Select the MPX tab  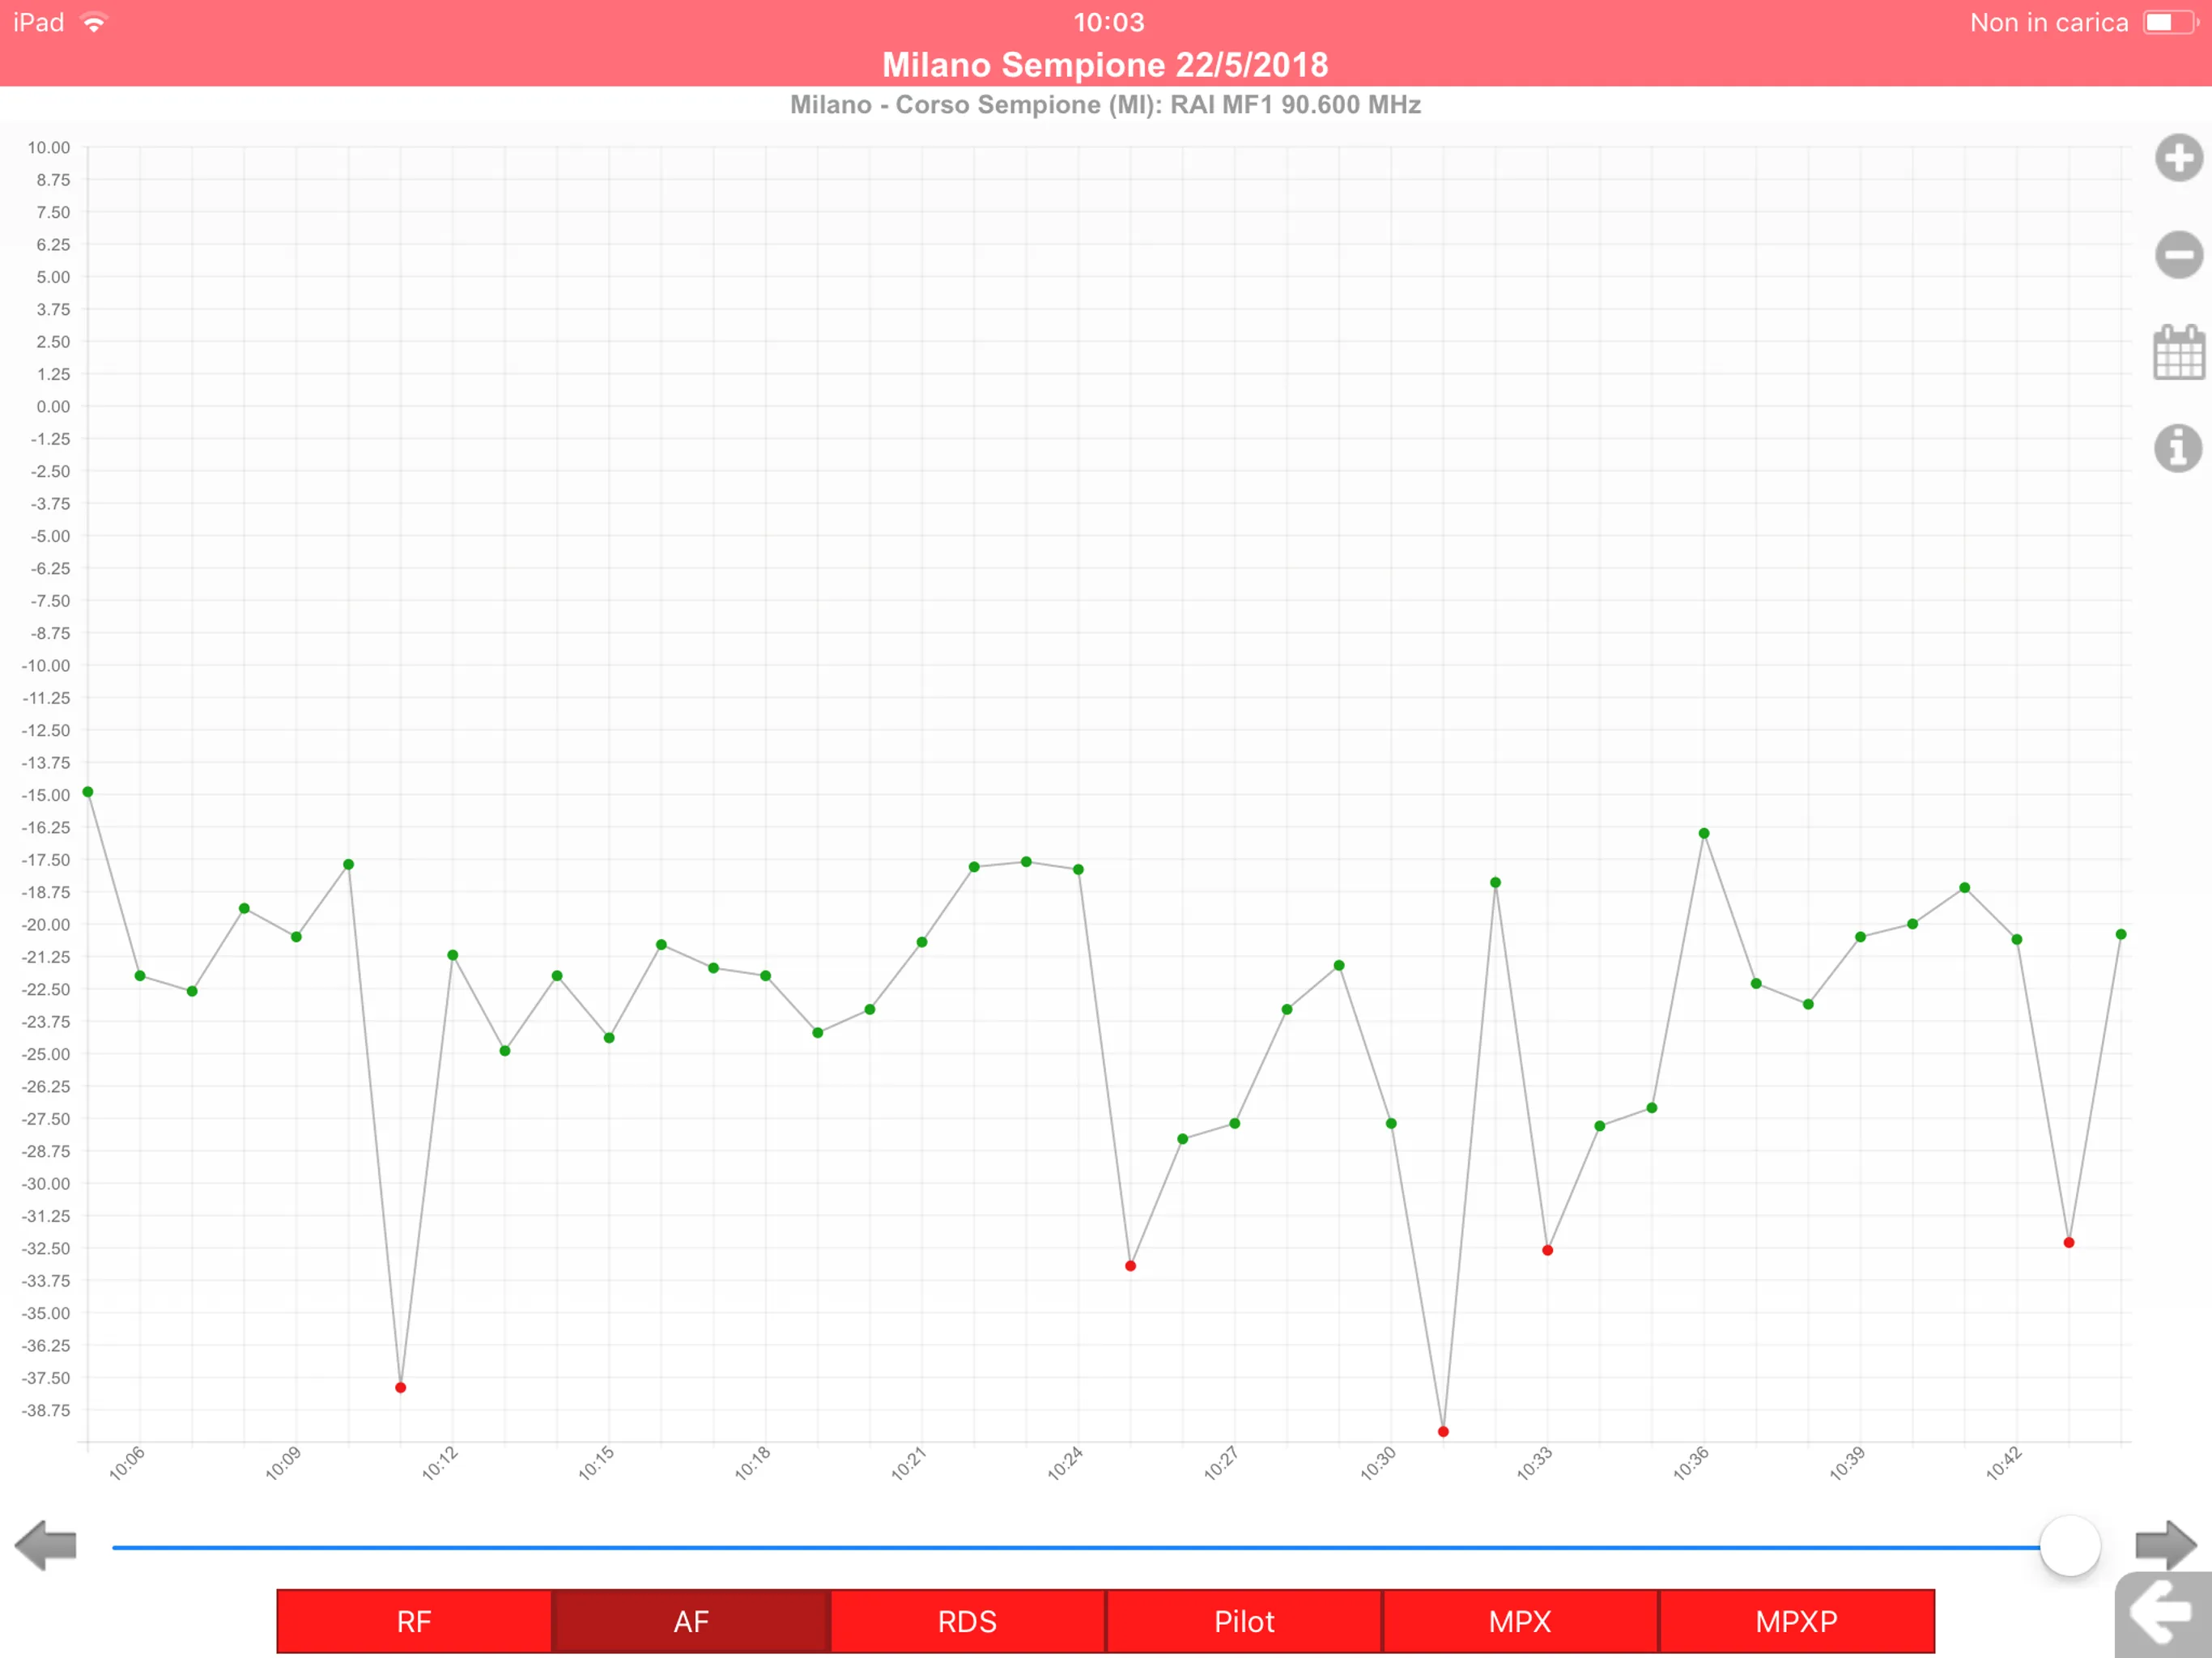pyautogui.click(x=1520, y=1621)
